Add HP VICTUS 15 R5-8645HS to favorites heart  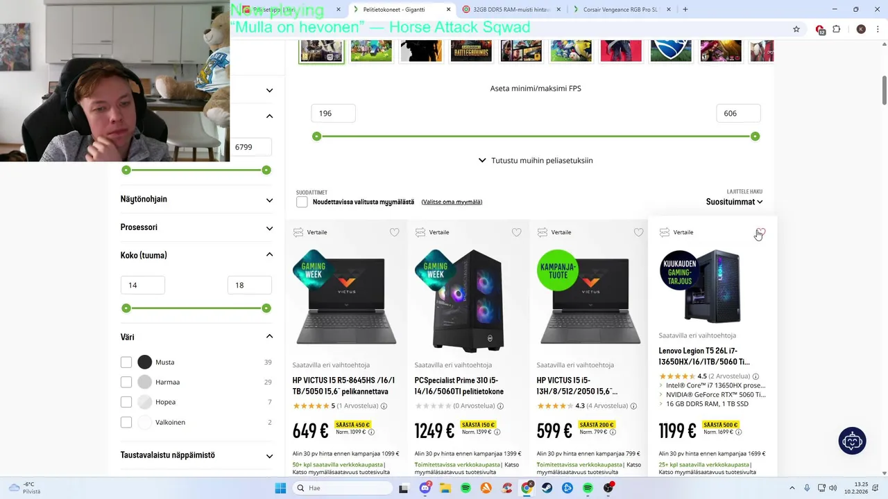click(394, 232)
